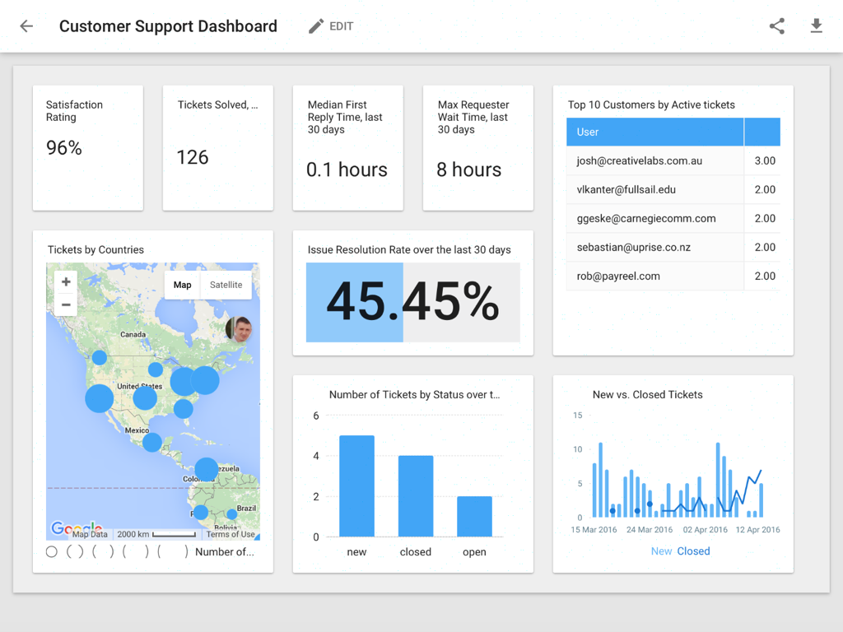Click the 'new' bar in status chart
843x632 pixels.
click(356, 486)
